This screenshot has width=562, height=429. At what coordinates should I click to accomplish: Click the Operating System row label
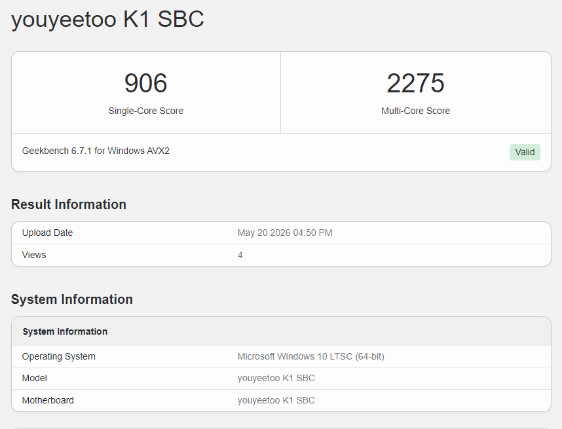coord(59,356)
